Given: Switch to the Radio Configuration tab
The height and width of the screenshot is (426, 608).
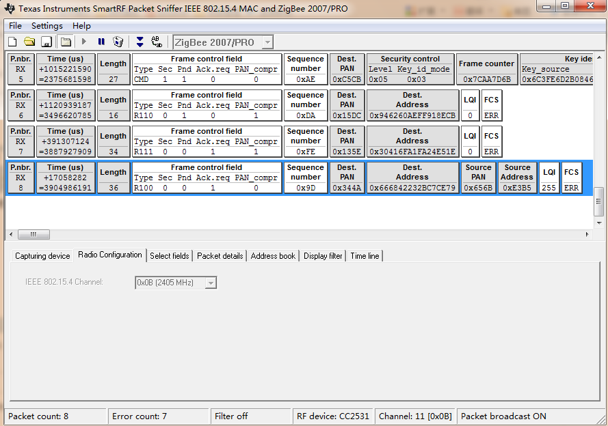Looking at the screenshot, I should point(109,255).
